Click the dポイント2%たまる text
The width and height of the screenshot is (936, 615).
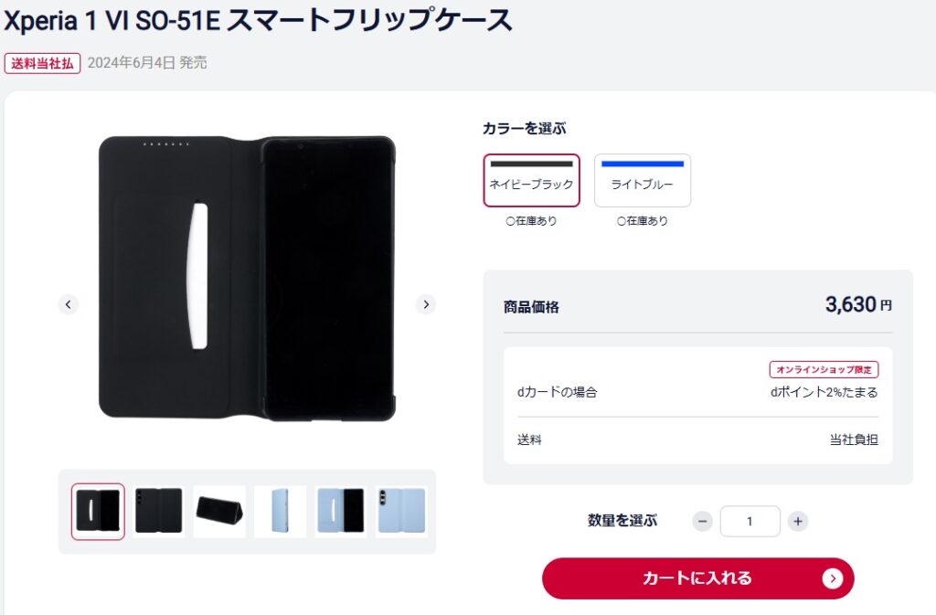(824, 392)
